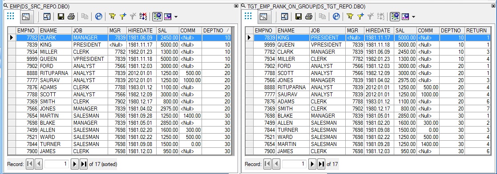Go to previous record in EMP panel

(x=39, y=164)
